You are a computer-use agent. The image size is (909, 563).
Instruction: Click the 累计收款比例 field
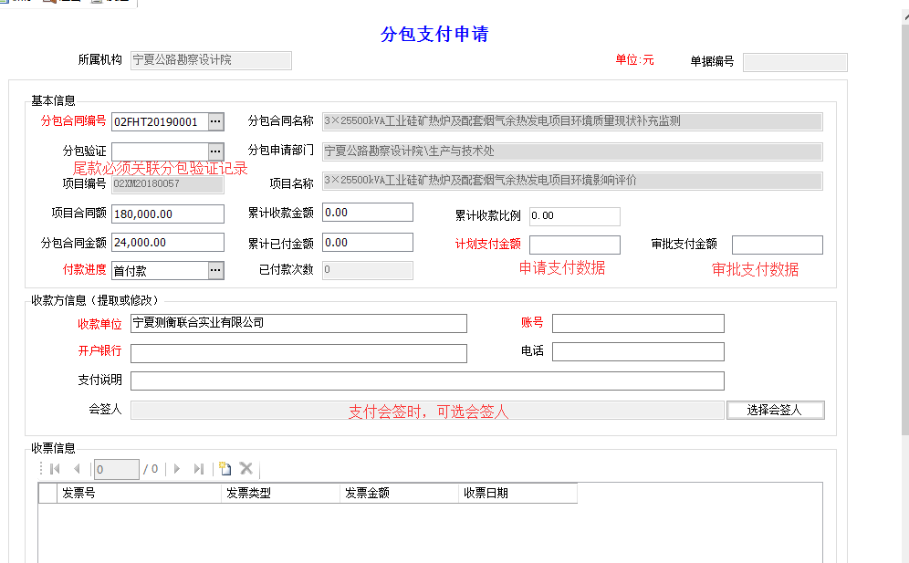pyautogui.click(x=574, y=216)
